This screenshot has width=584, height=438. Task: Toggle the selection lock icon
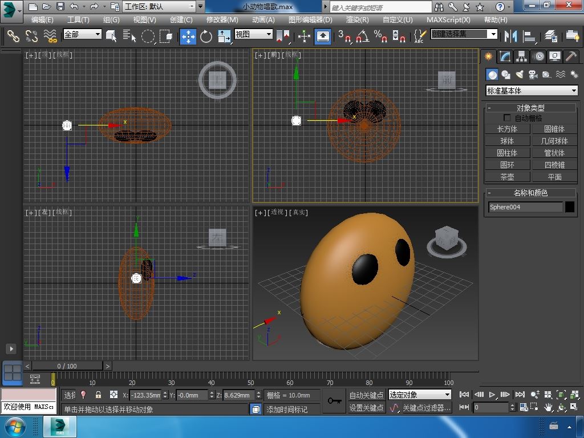98,395
